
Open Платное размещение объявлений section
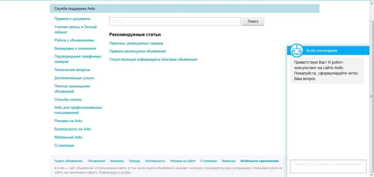[72, 89]
